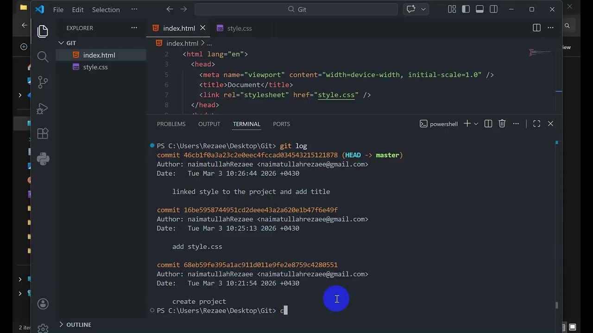This screenshot has width=593, height=333.
Task: Click the Git search command center
Action: click(x=296, y=9)
